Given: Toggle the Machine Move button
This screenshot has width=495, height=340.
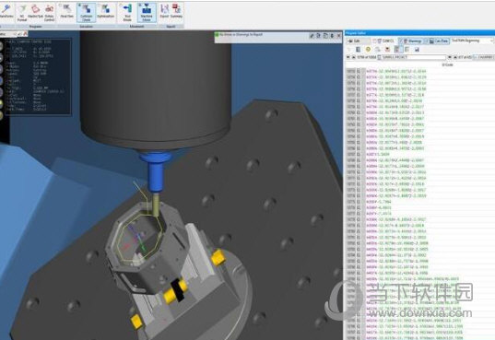Looking at the screenshot, I should click(147, 13).
